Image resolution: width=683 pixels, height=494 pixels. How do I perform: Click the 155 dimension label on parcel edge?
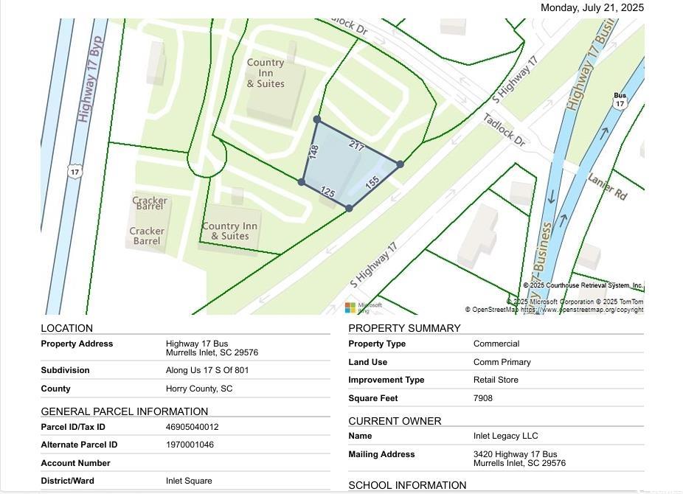[x=372, y=181]
